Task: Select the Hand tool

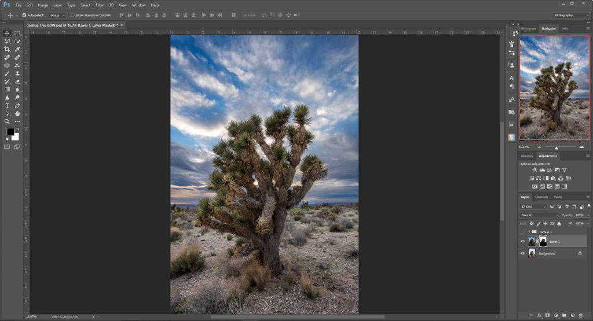Action: tap(17, 114)
